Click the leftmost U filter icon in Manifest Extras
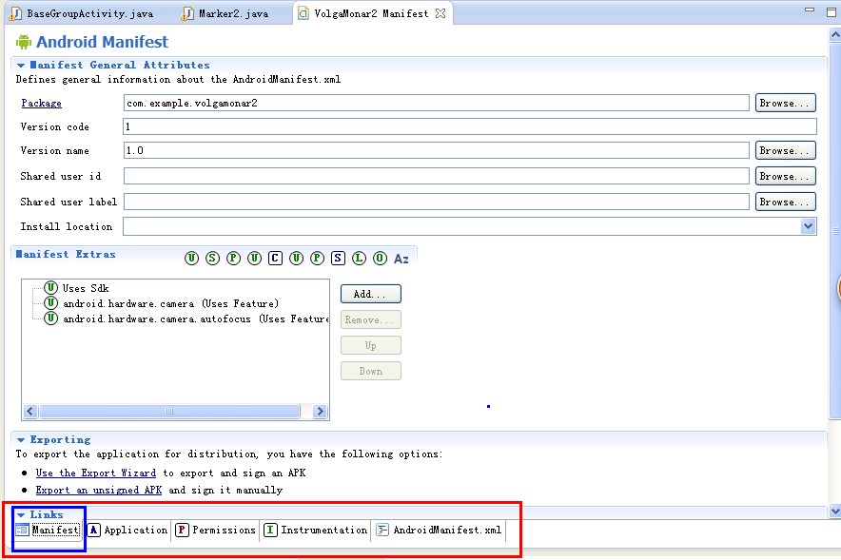The height and width of the screenshot is (560, 841). point(191,259)
